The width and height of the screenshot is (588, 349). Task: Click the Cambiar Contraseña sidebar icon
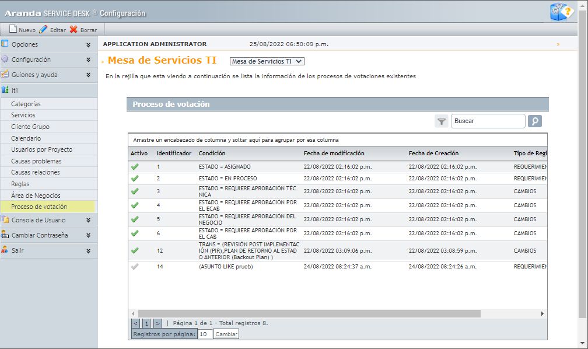(x=5, y=235)
